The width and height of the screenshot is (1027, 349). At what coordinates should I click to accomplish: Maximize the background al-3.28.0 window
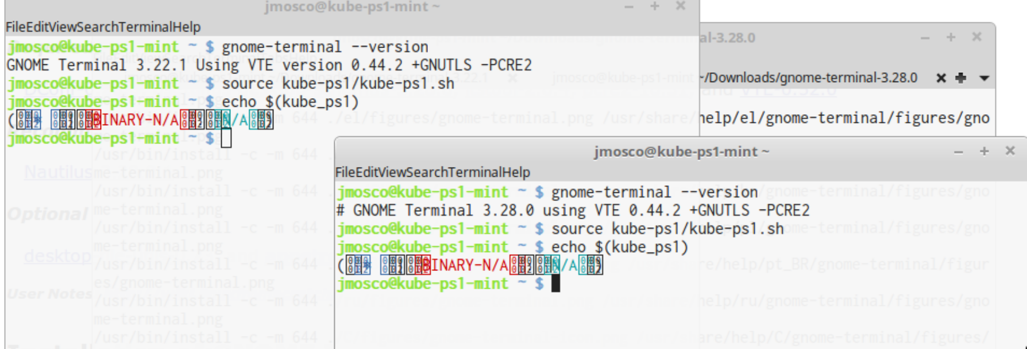click(x=951, y=37)
